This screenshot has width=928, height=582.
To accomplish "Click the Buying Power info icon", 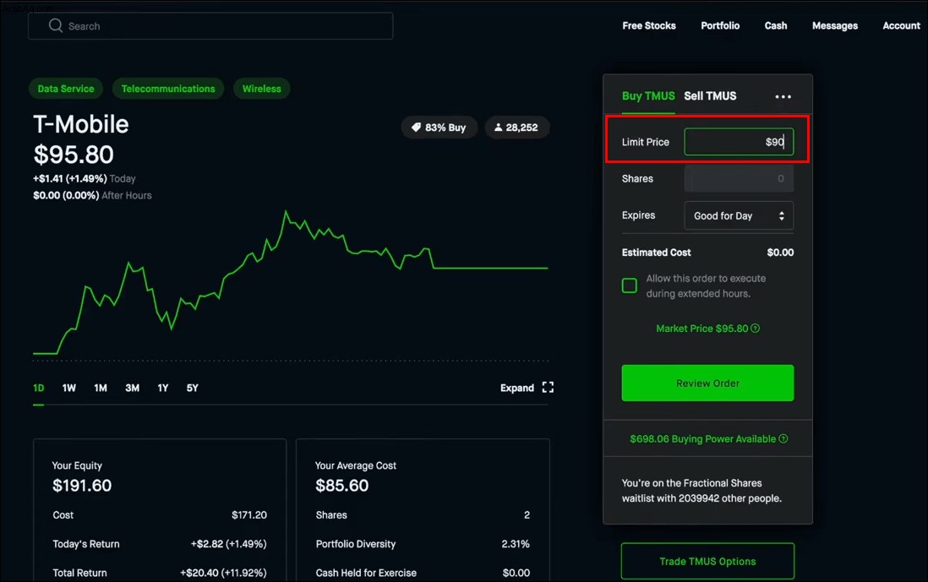I will coord(783,438).
